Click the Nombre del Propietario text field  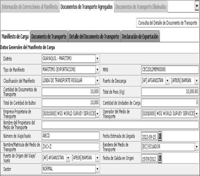point(120,125)
